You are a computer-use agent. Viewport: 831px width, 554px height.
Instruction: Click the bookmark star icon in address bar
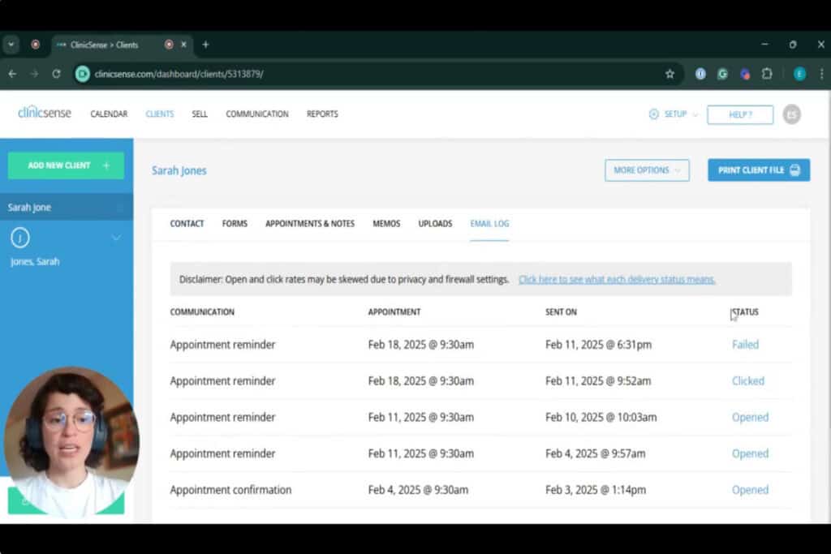pos(670,74)
